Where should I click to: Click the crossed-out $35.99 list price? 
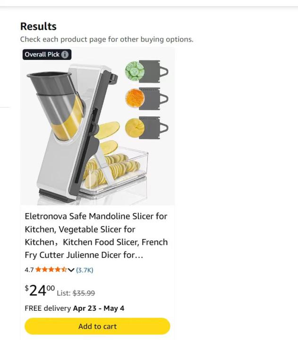(x=84, y=293)
